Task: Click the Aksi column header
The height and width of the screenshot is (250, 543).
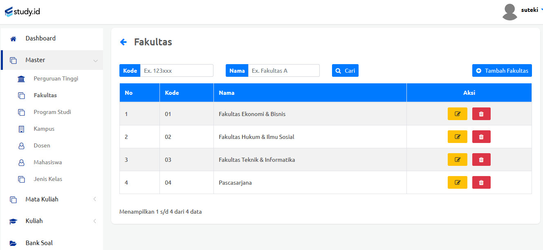Action: point(469,93)
